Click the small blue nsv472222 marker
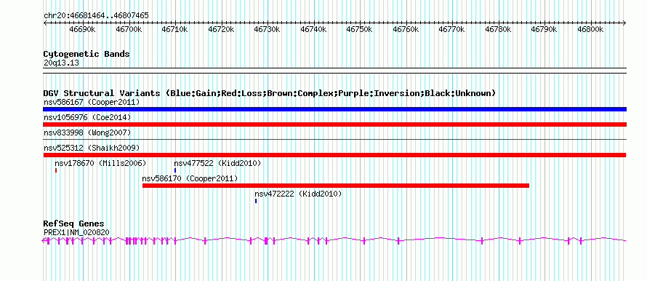 pos(256,201)
